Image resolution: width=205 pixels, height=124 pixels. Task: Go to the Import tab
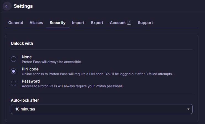click(78, 23)
